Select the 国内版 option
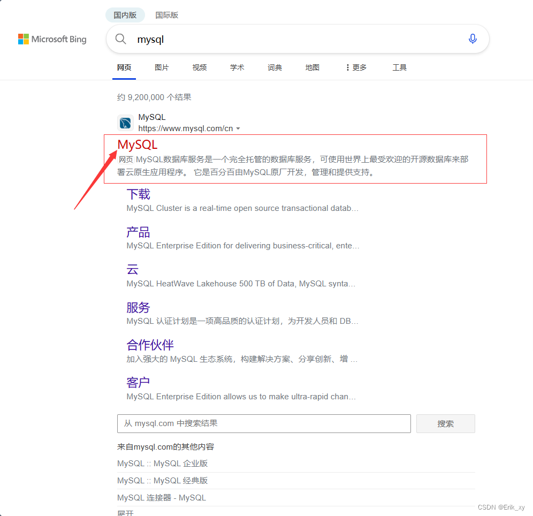 point(125,15)
